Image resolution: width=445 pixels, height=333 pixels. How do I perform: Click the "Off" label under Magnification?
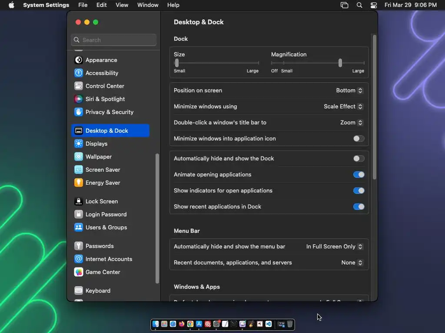point(275,71)
